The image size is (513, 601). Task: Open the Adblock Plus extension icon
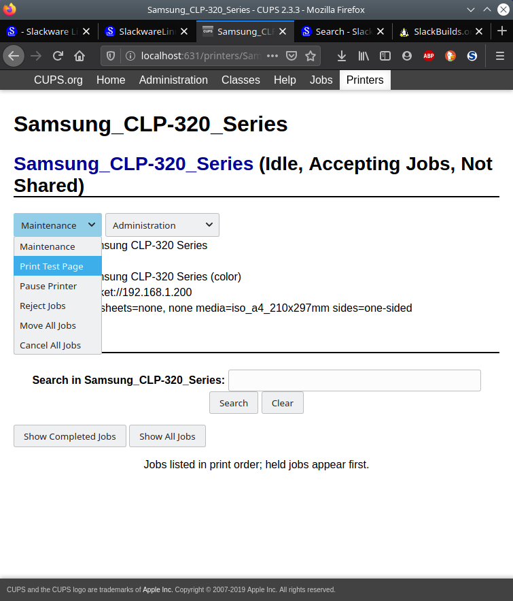[429, 56]
